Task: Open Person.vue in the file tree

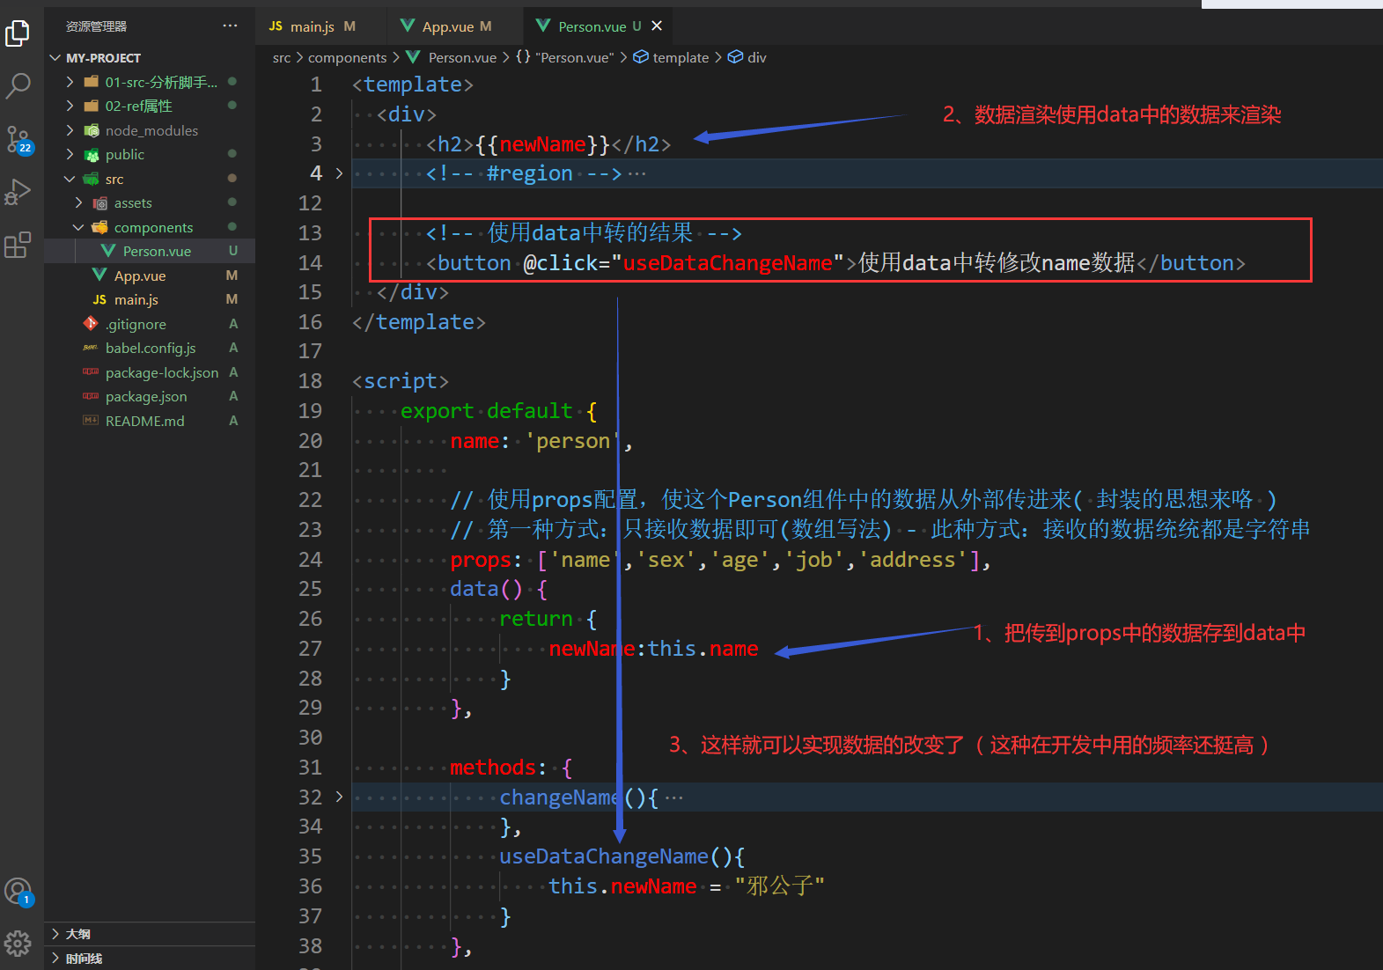Action: coord(150,251)
